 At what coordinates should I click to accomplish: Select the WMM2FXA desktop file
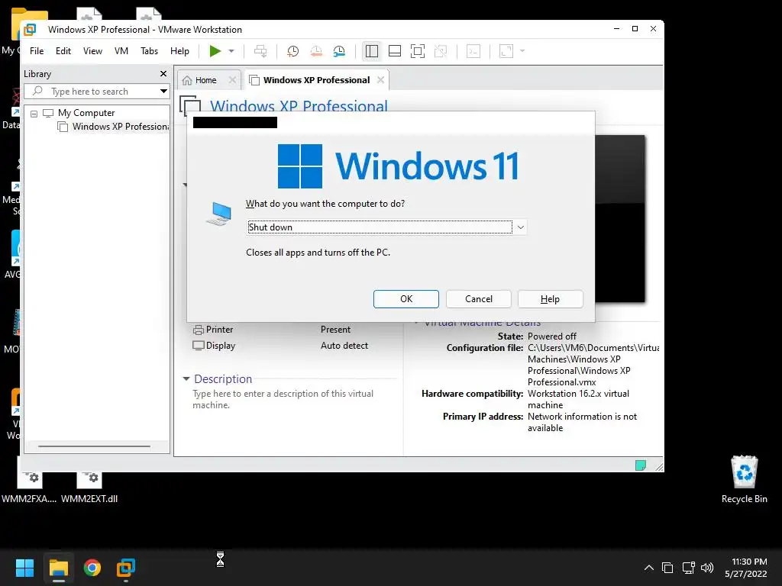click(x=29, y=488)
